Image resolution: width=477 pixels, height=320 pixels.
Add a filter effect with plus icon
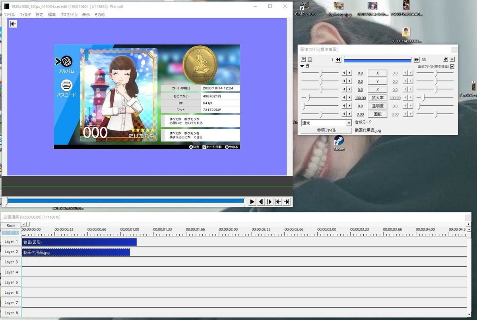(x=452, y=60)
